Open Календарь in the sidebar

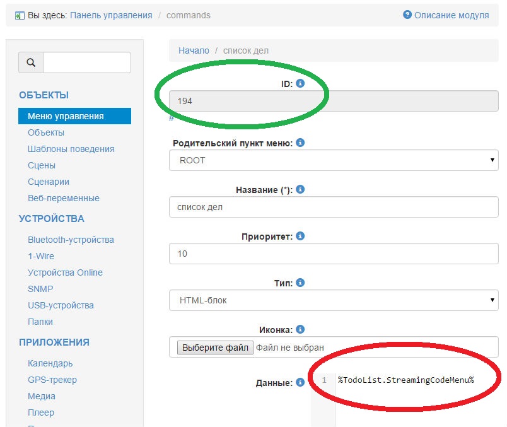pos(50,363)
